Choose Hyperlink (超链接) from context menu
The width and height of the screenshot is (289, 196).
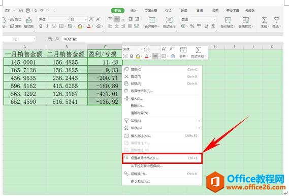[x=162, y=174]
